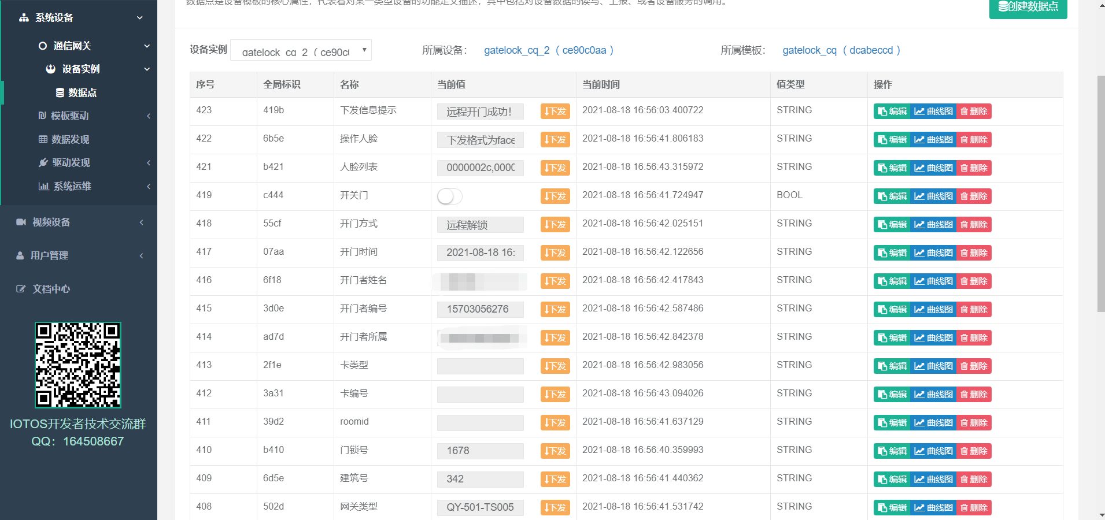Collapse the 通信网关 submenu chevron
The width and height of the screenshot is (1105, 520).
coord(147,46)
